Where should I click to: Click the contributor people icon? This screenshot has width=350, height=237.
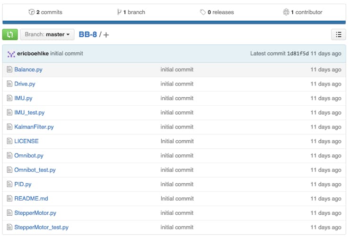point(286,12)
